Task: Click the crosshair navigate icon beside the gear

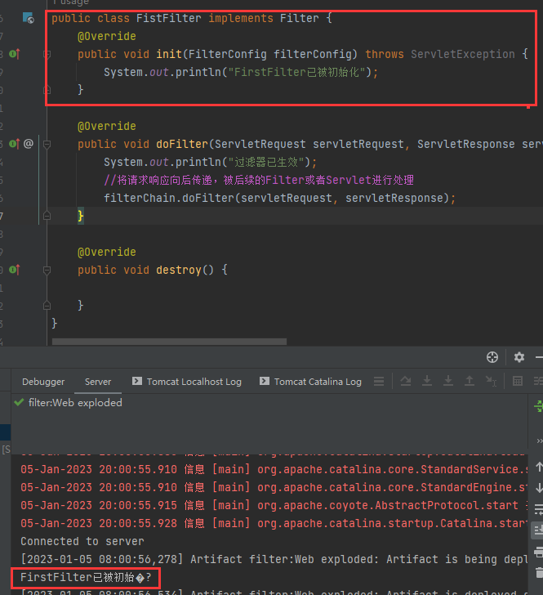Action: (x=492, y=357)
